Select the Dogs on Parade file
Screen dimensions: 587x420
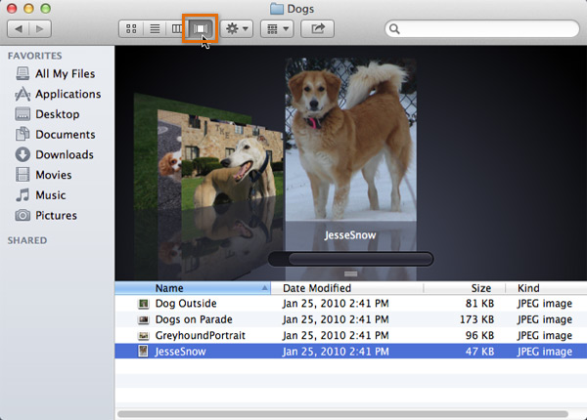351,319
